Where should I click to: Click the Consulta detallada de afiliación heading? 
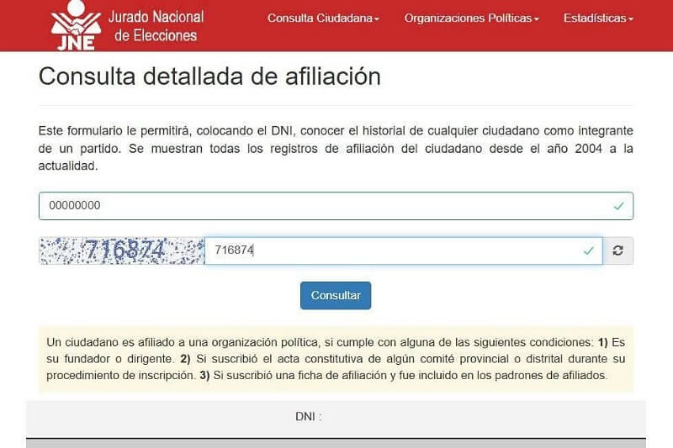tap(209, 76)
